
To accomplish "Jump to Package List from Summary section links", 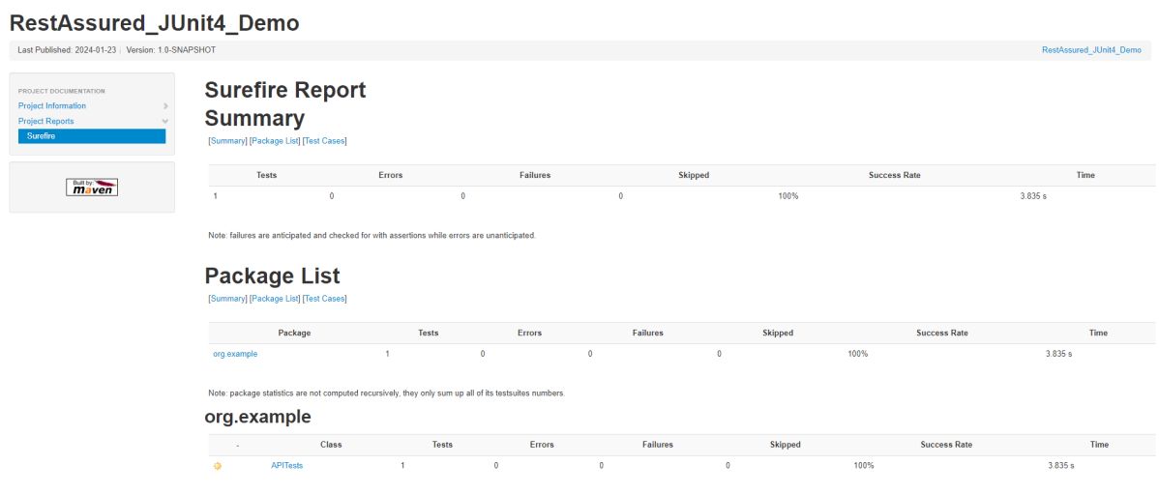I will point(275,141).
